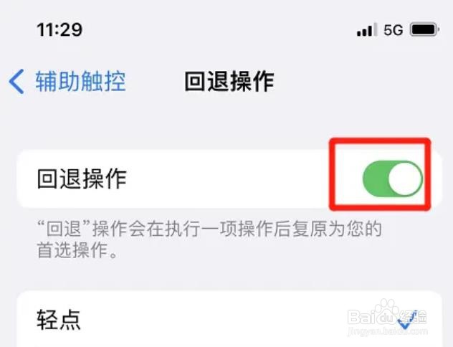
Task: Click the jingyan.baidu.com watermark URL
Action: [x=387, y=331]
